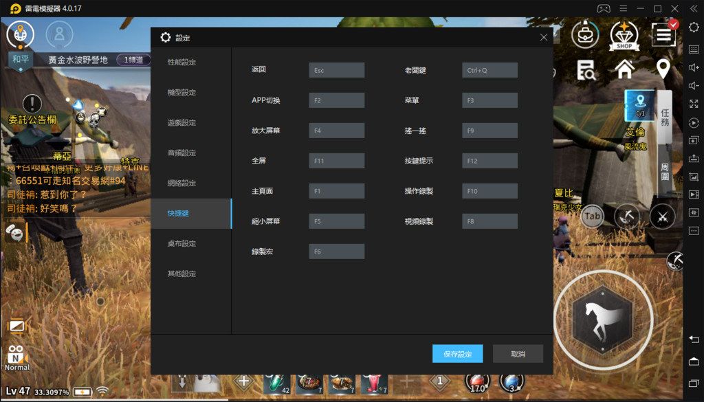Click the 菜單 shortcut field showing F3
This screenshot has height=402, width=704.
pyautogui.click(x=489, y=100)
